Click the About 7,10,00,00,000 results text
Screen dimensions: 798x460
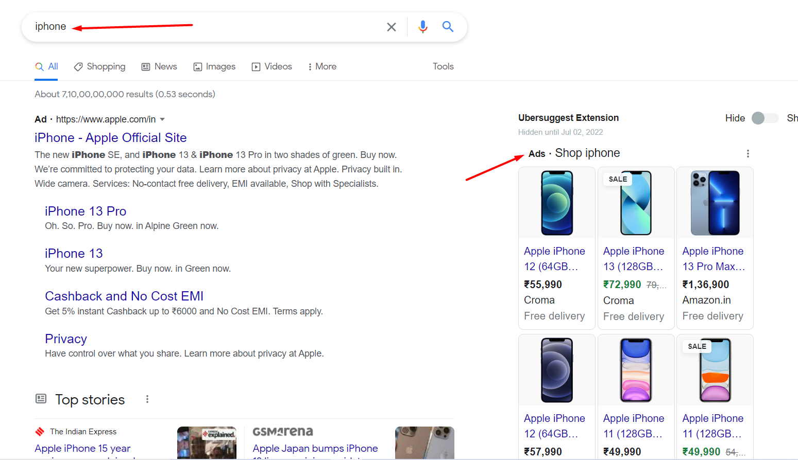(x=125, y=94)
